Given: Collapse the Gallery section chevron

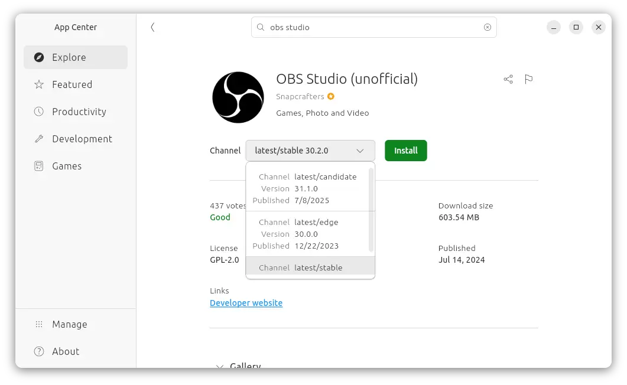Looking at the screenshot, I should click(219, 366).
